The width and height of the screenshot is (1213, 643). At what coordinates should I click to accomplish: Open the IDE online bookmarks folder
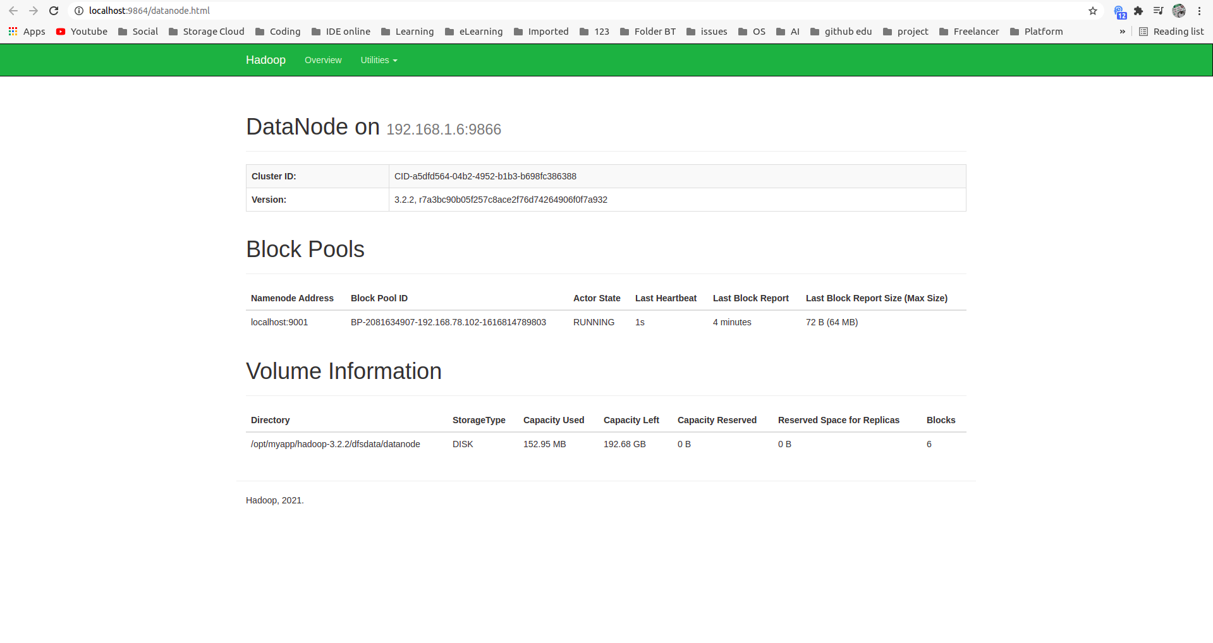coord(341,32)
